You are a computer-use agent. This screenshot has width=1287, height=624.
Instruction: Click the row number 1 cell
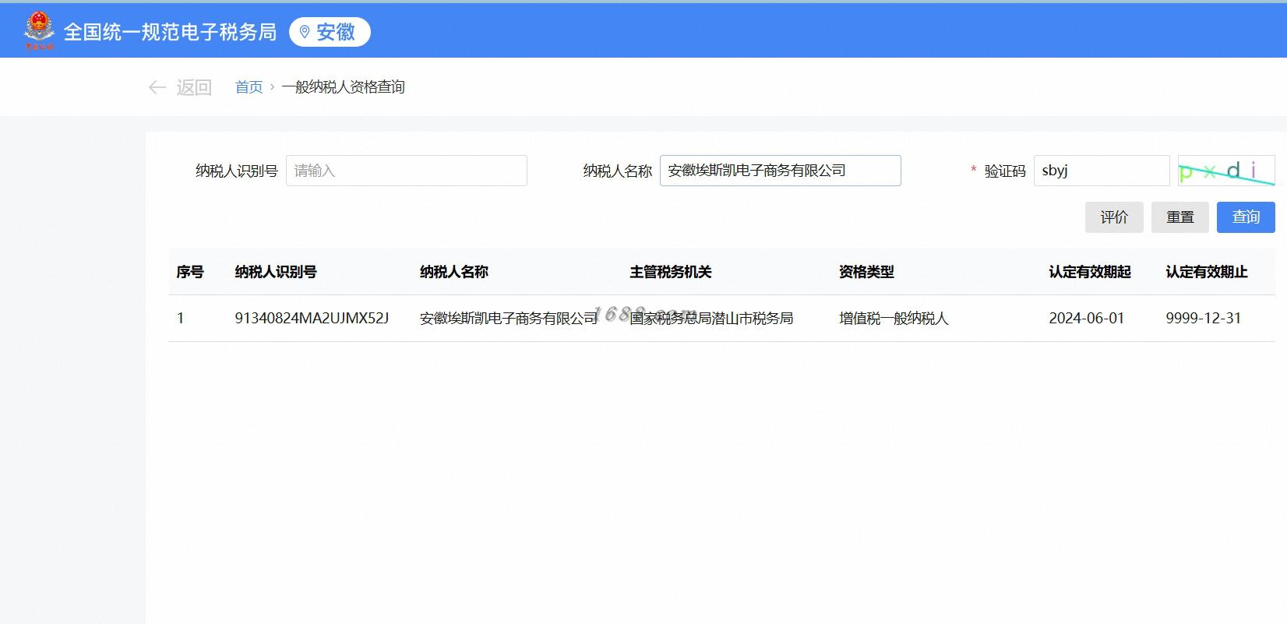tap(181, 318)
